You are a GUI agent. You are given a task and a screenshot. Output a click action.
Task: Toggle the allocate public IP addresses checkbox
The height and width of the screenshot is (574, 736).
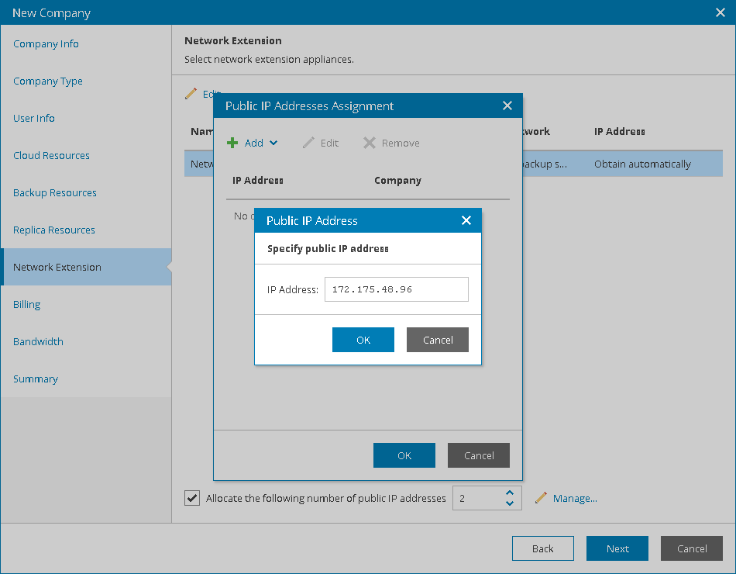[192, 498]
